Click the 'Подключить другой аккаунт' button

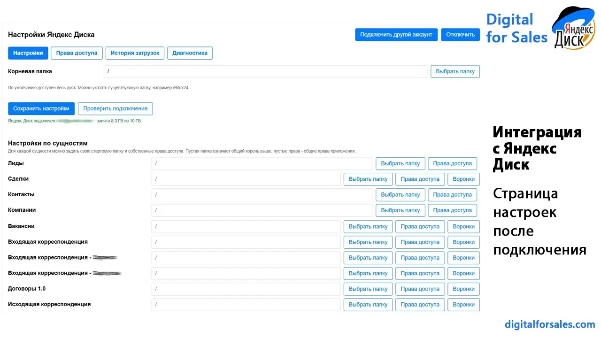(396, 35)
